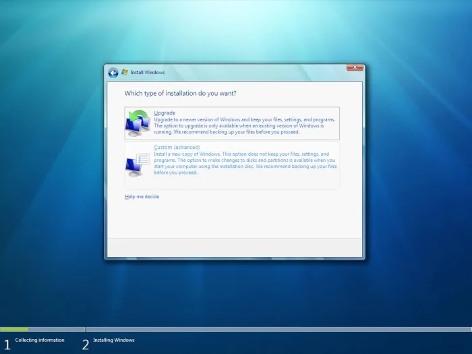The image size is (472, 354).
Task: Click the Windows setup icon in title bar
Action: click(x=125, y=72)
